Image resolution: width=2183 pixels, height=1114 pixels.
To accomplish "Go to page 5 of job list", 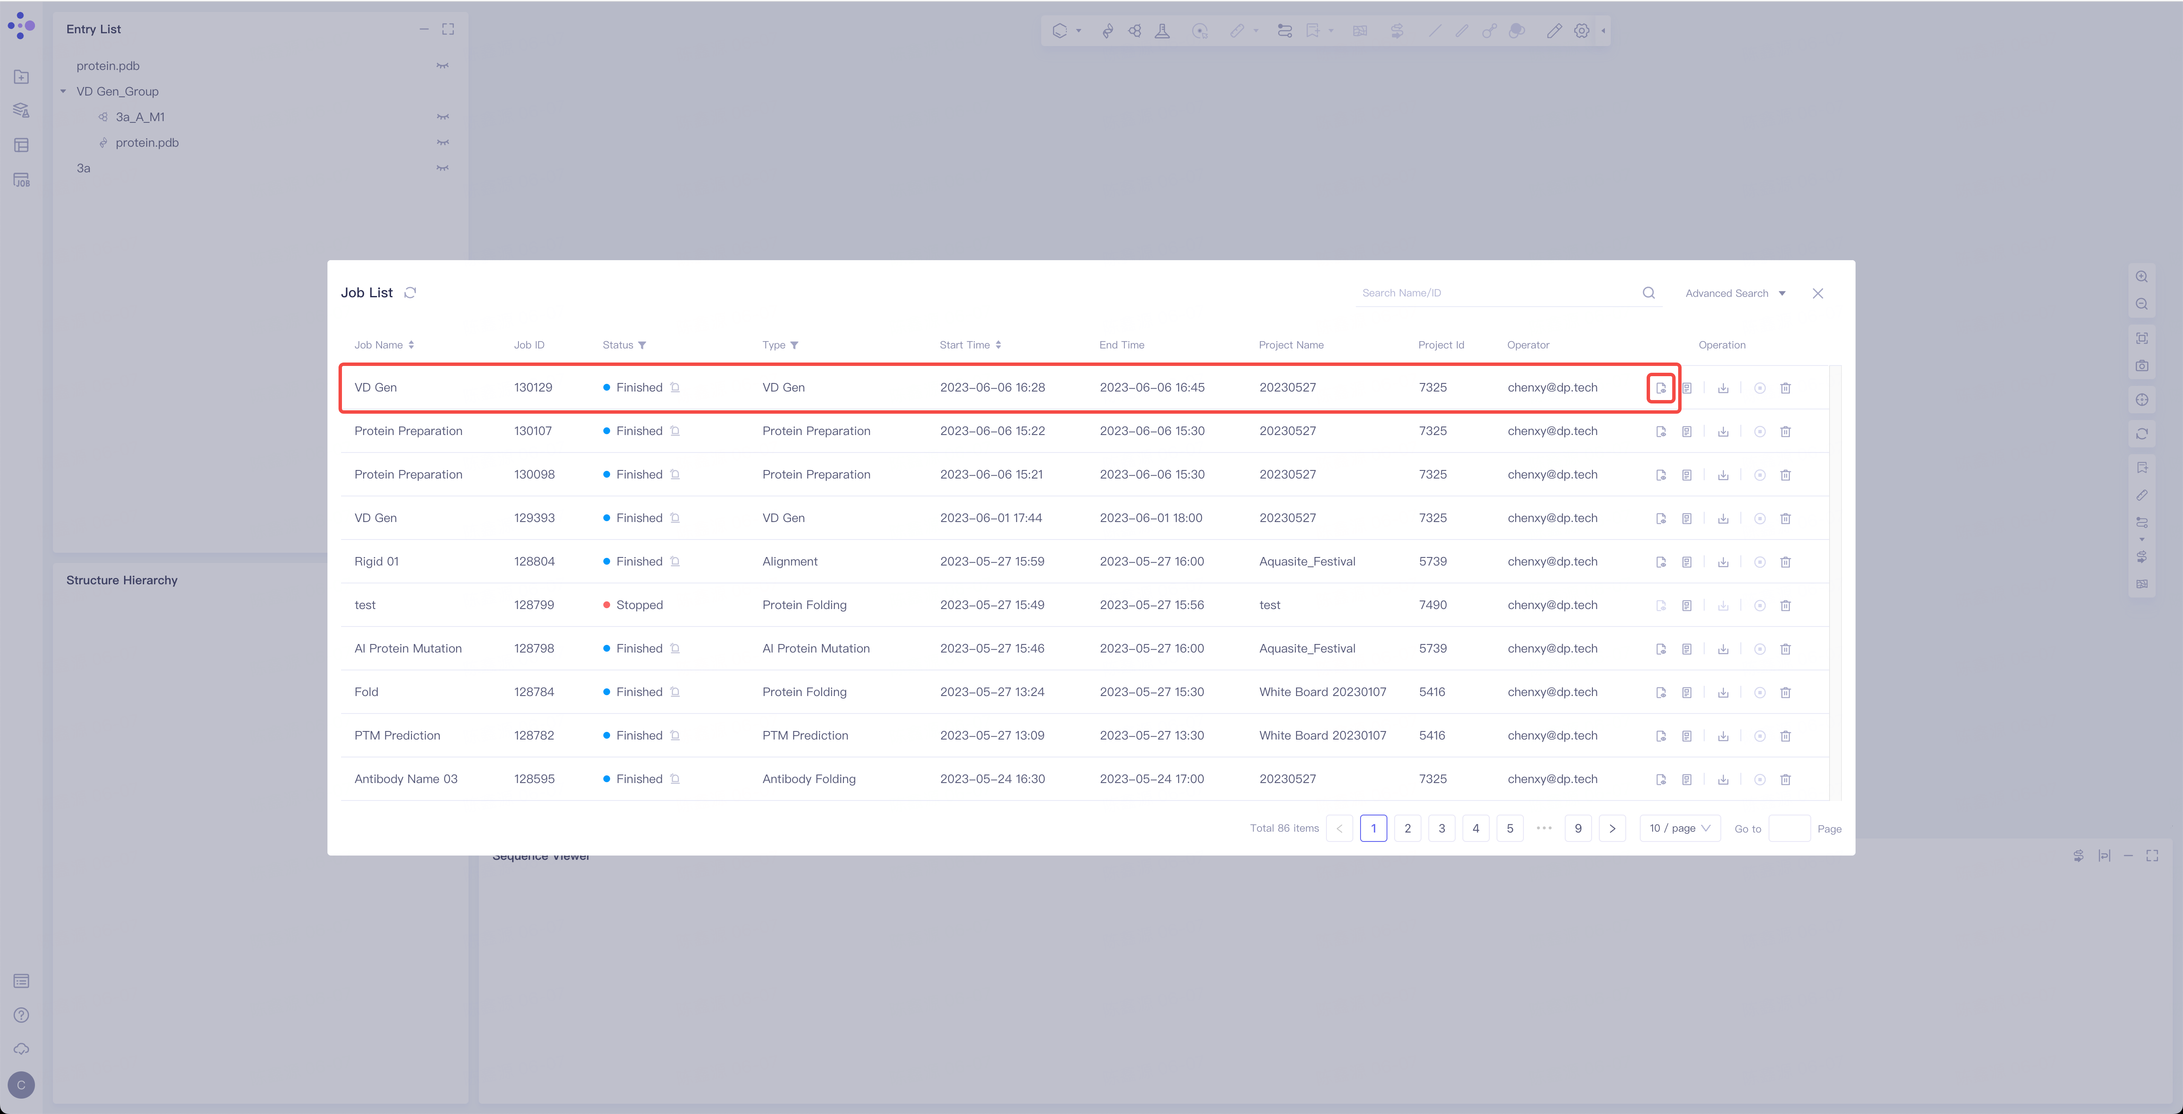I will tap(1509, 828).
